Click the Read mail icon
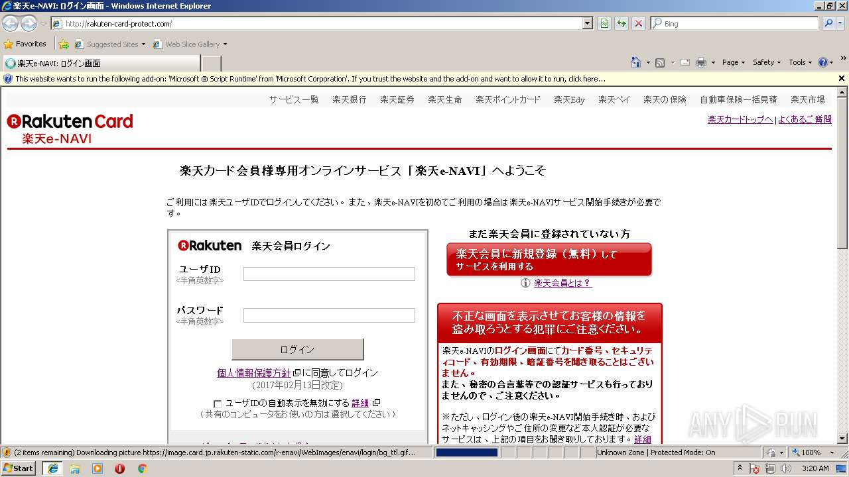Screen dimensions: 849x477 (686, 62)
